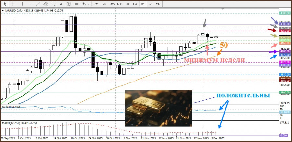Click the 8 Oct 2025 date label
This screenshot has width=292, height=142.
pos(42,139)
